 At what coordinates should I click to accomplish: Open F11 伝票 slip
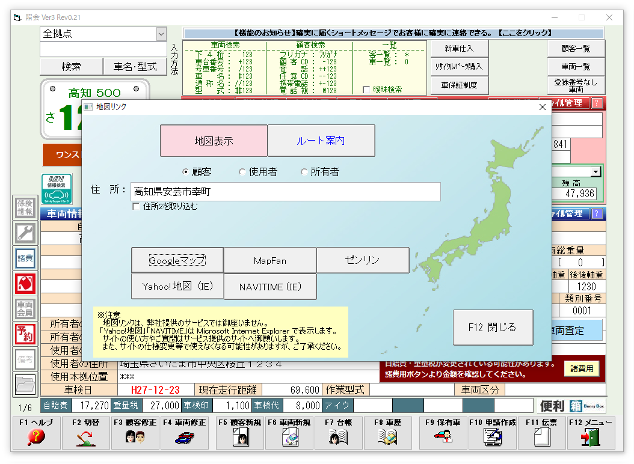[542, 433]
